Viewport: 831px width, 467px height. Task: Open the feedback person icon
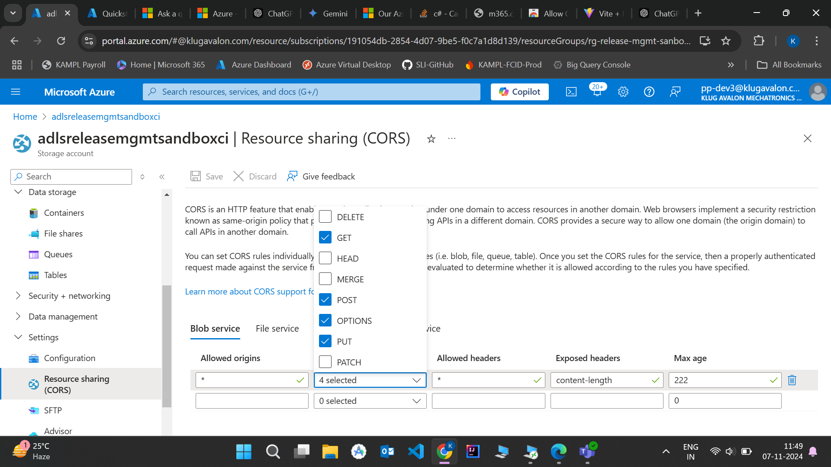click(x=676, y=92)
